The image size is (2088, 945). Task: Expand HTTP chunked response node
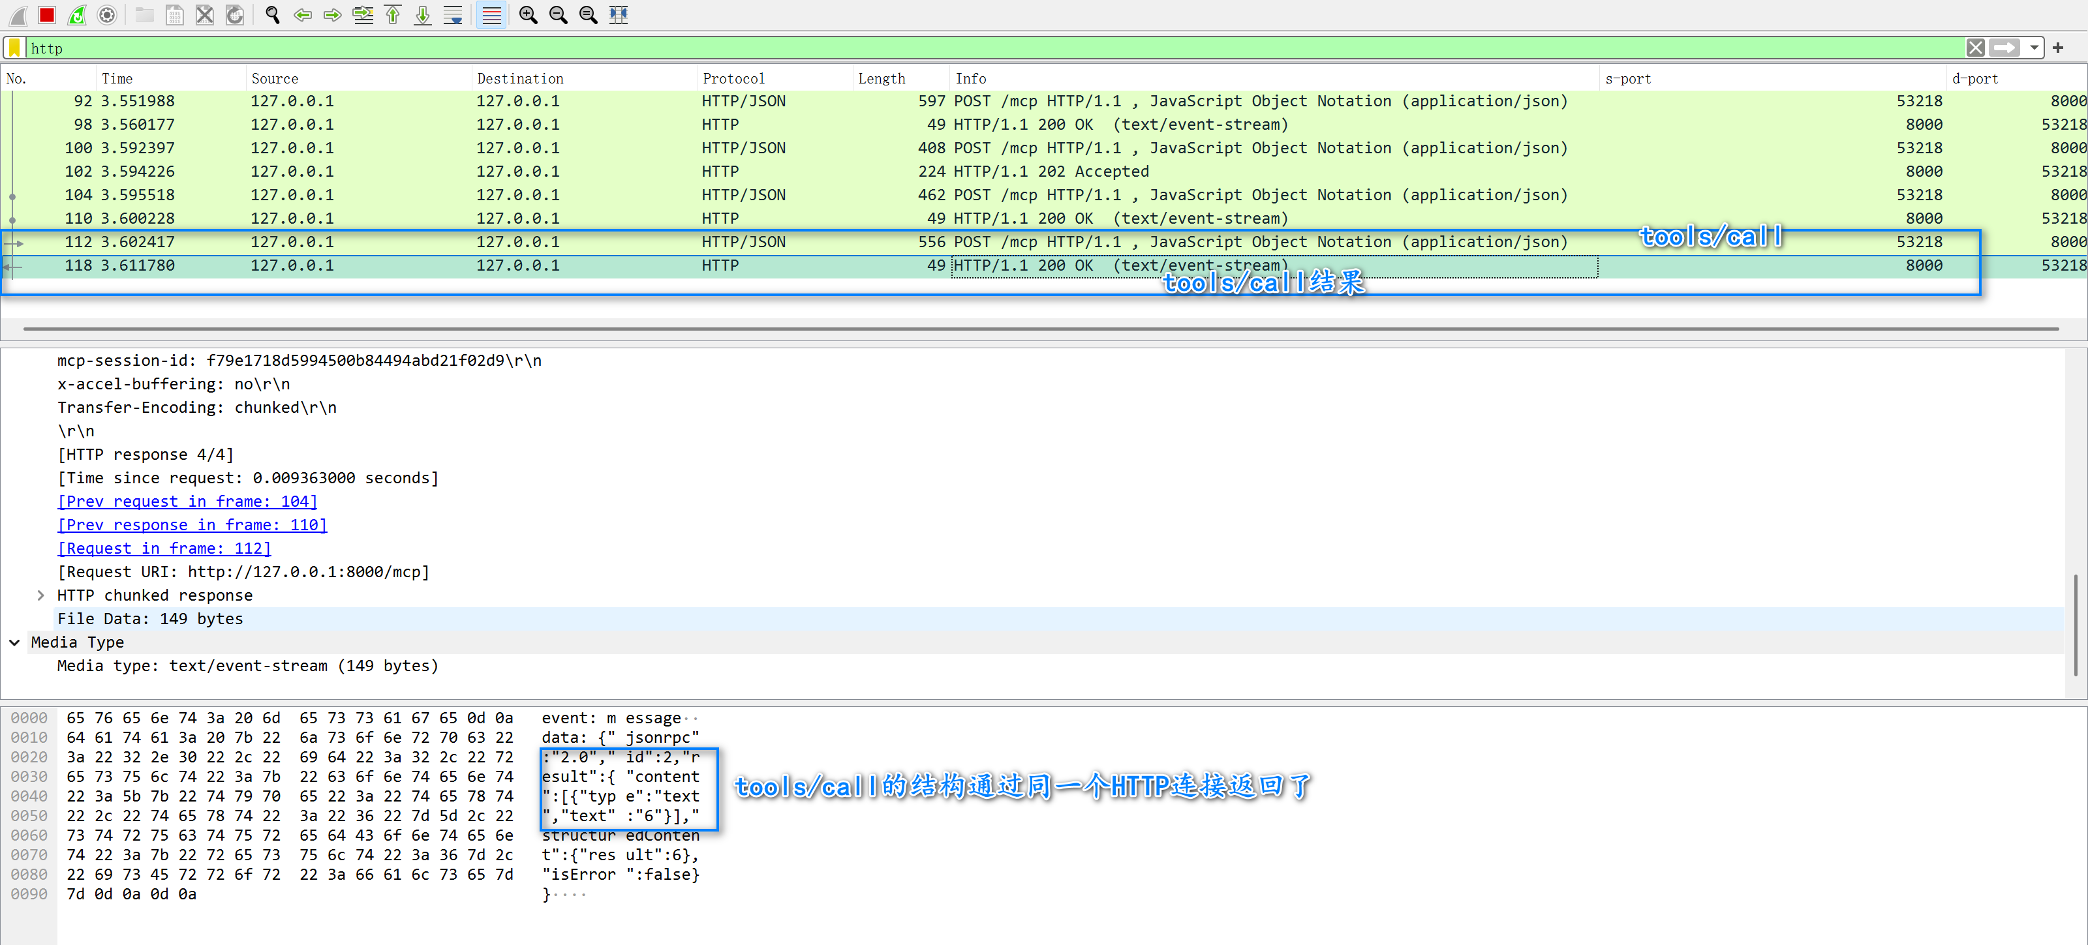[40, 595]
